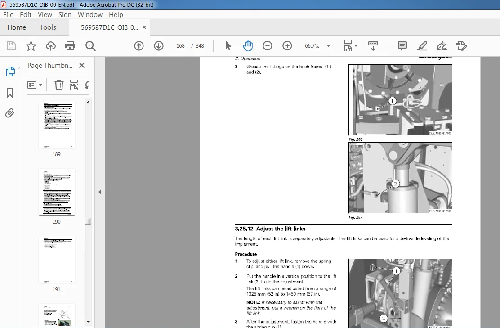Go to previous page arrow
Image resolution: width=500 pixels, height=328 pixels.
pos(139,46)
